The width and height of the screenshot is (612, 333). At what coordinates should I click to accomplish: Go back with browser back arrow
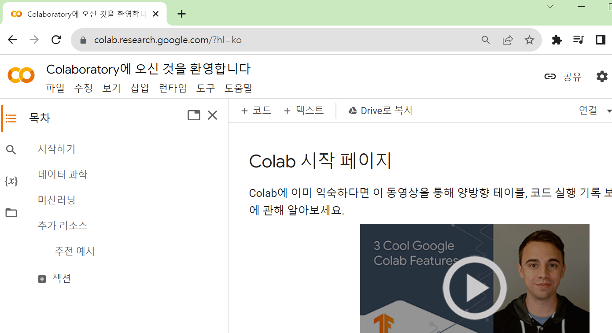12,40
